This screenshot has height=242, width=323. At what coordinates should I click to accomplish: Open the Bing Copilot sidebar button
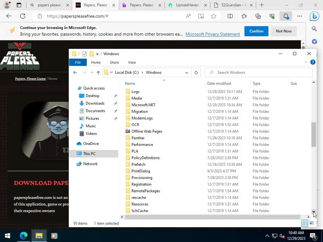314,16
